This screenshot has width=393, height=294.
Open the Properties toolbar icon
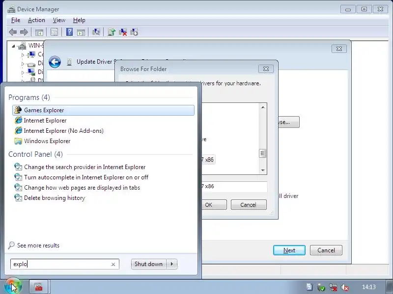click(x=54, y=32)
